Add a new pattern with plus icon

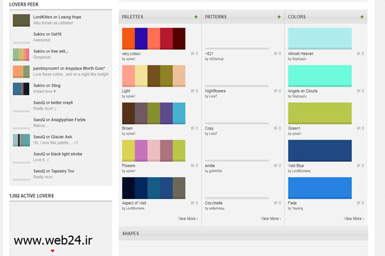[x=279, y=17]
